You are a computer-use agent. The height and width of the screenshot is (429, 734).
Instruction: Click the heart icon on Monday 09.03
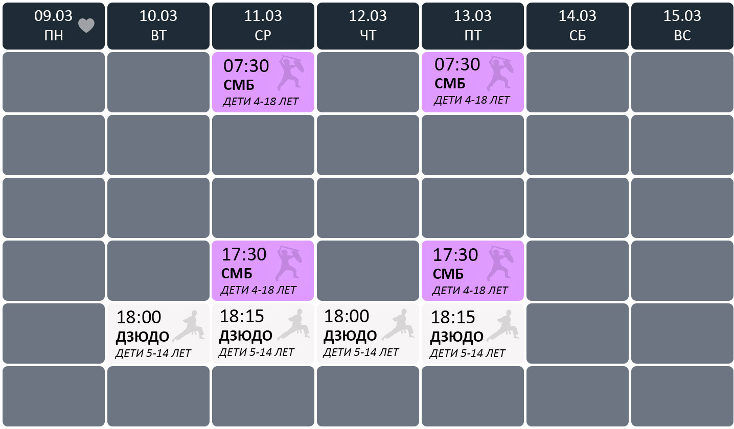tap(86, 26)
